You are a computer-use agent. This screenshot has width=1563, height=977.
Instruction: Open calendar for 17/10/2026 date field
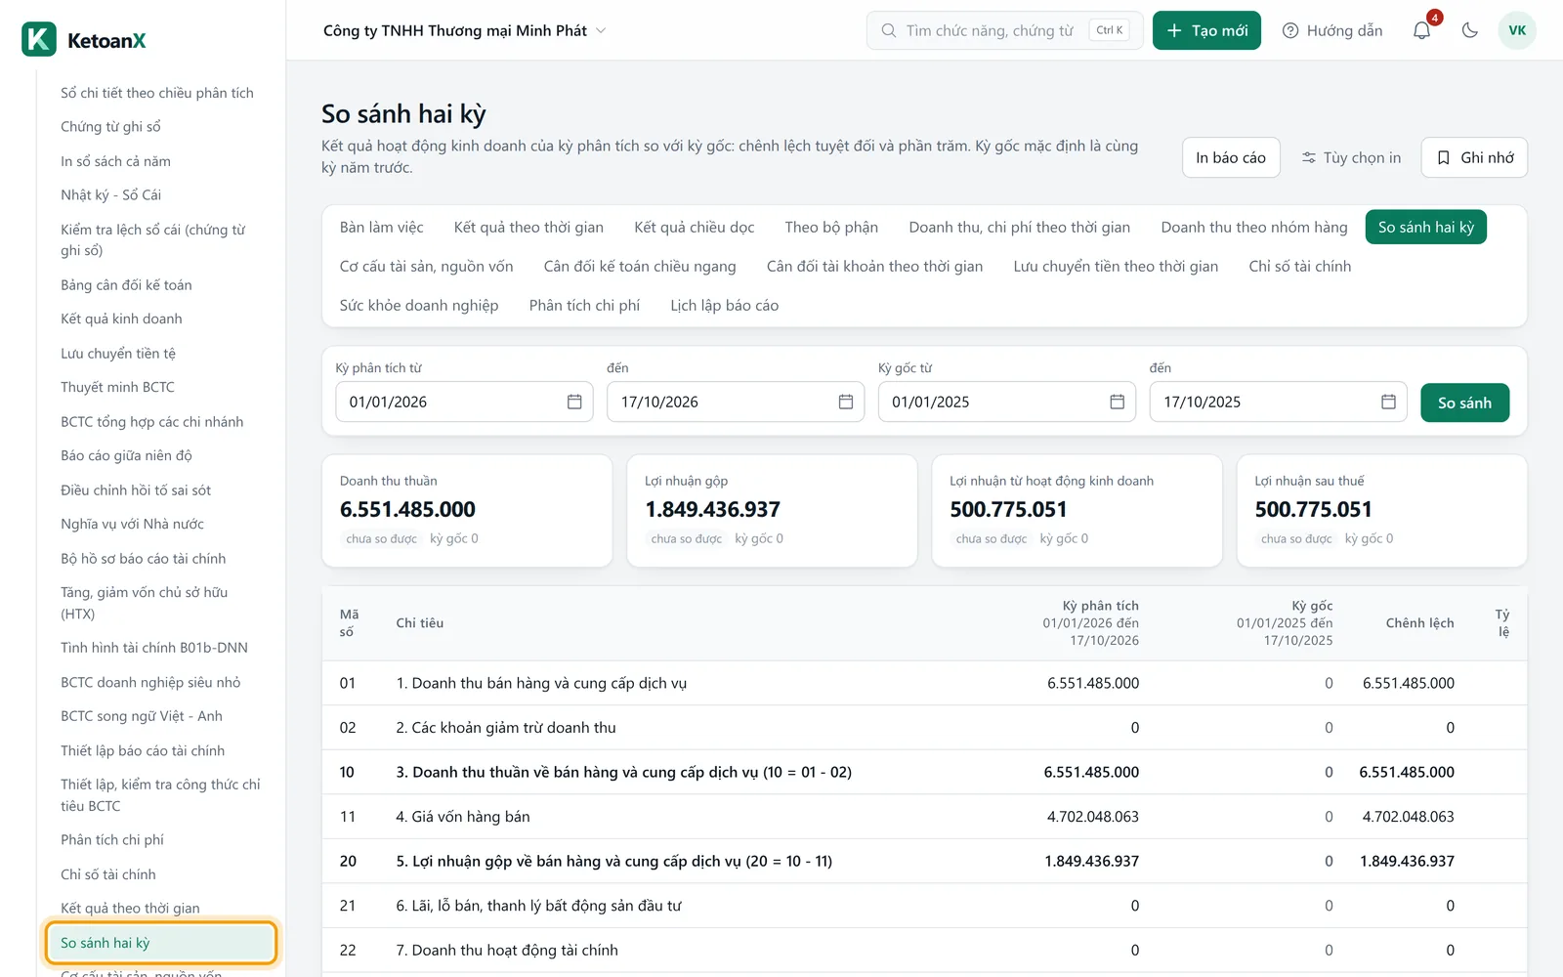click(846, 402)
